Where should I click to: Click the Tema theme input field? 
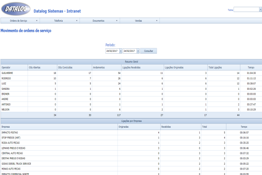tap(246, 9)
